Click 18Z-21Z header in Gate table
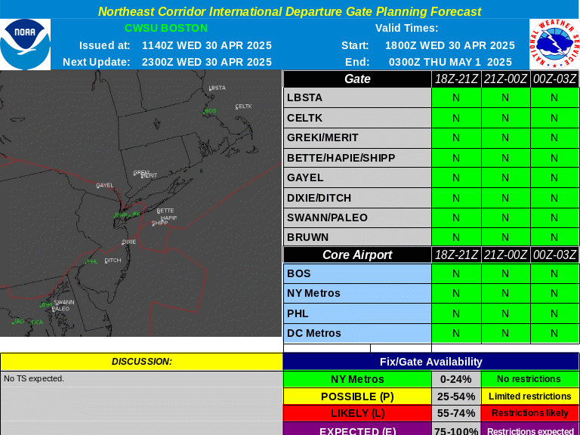 pos(456,79)
